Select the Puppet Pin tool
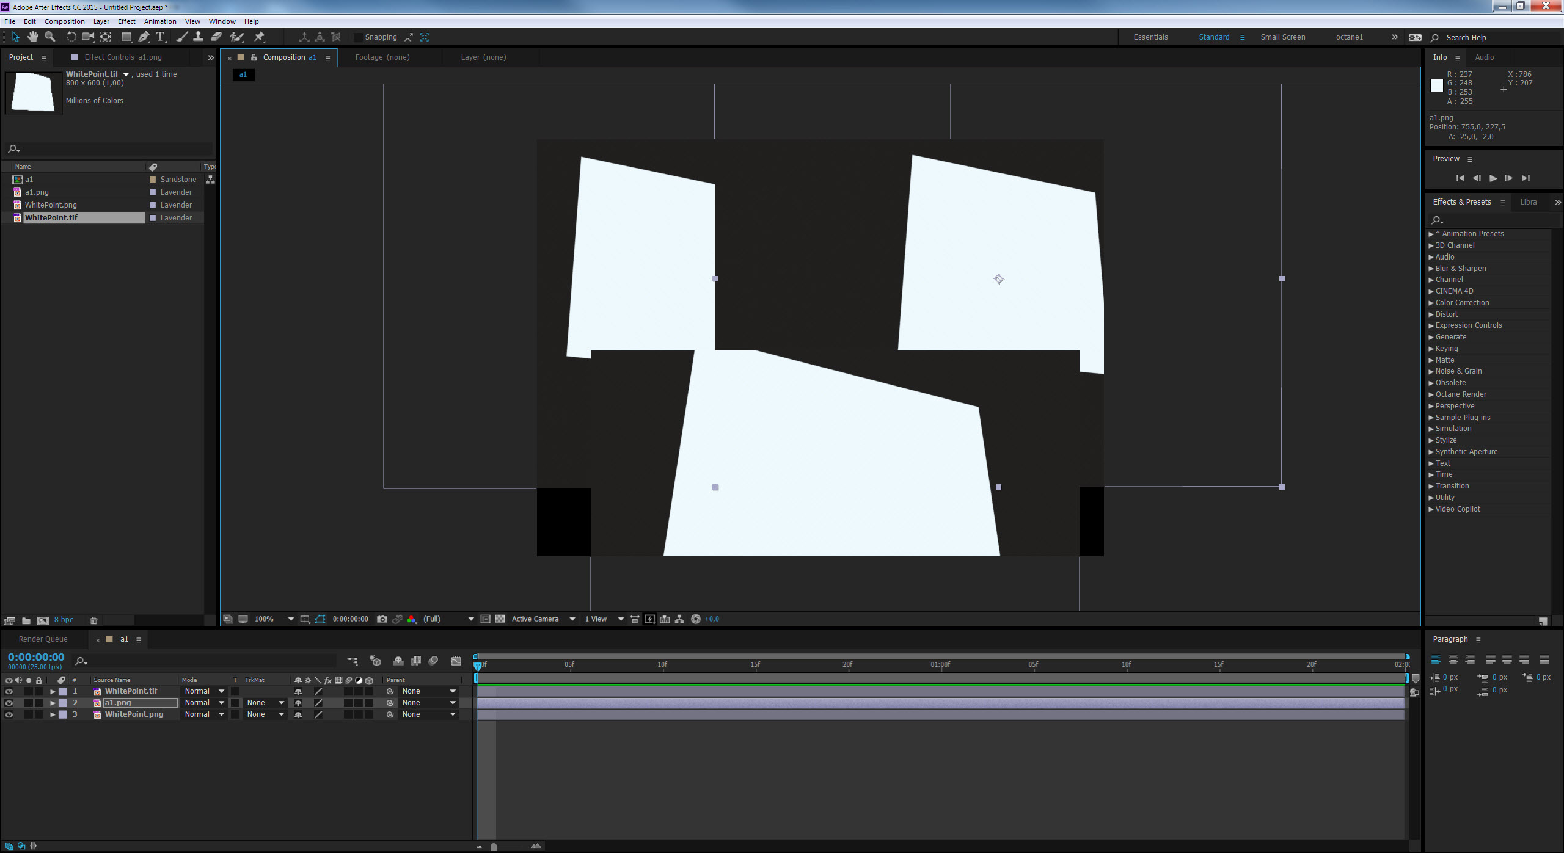Image resolution: width=1564 pixels, height=853 pixels. (x=260, y=37)
